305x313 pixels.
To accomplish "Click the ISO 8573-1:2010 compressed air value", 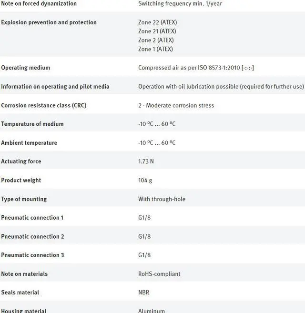I will (196, 68).
